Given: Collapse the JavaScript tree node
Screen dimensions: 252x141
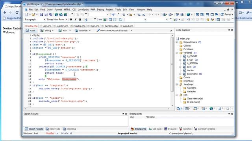Looking at the screenshot, I should pos(177,85).
